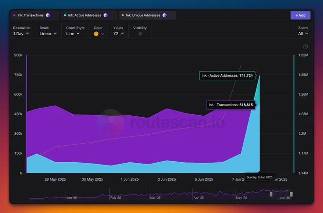
Task: Click Mar '25 in the navigator timeline
Action: coord(155,198)
